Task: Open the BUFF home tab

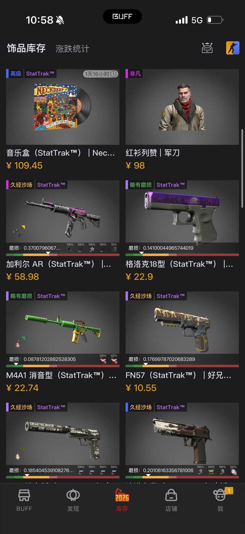Action: [x=24, y=500]
